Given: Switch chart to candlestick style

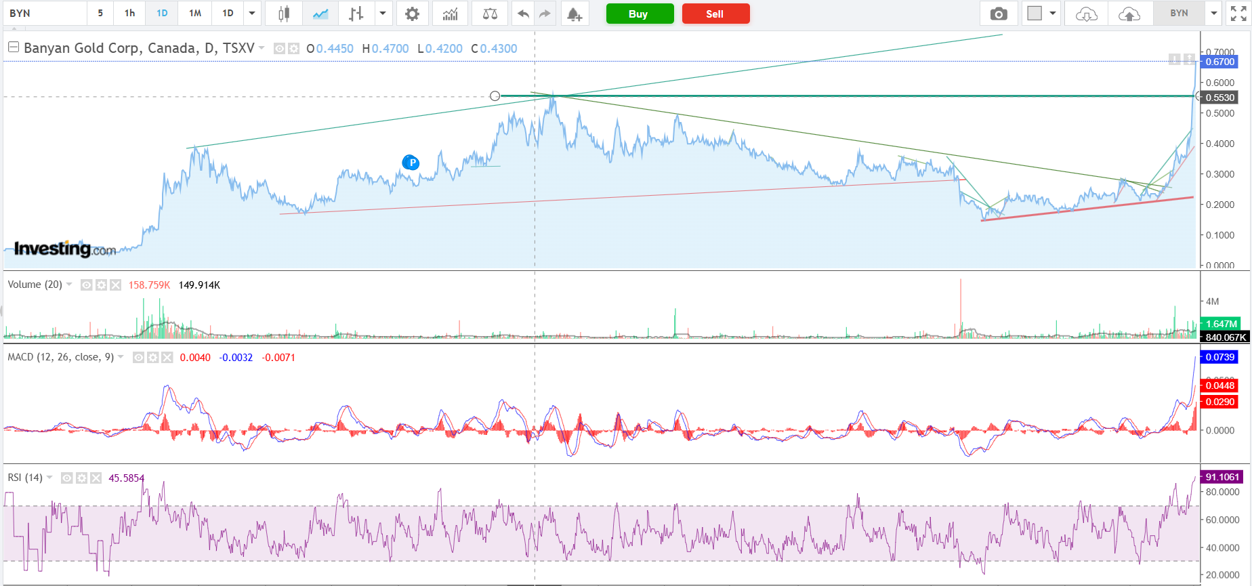Looking at the screenshot, I should tap(284, 14).
